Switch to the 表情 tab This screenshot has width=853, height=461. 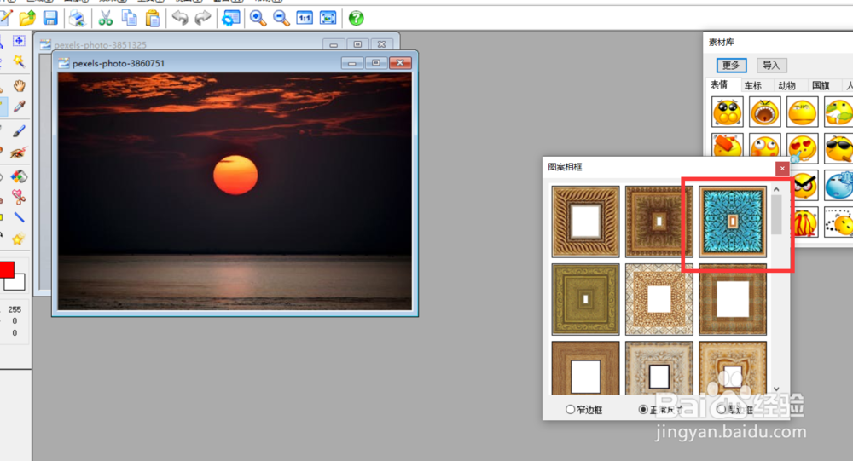[x=719, y=85]
